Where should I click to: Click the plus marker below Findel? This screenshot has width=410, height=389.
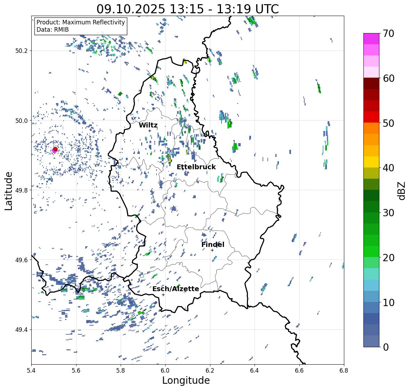coord(212,250)
